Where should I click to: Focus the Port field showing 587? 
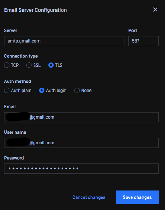coord(144,41)
